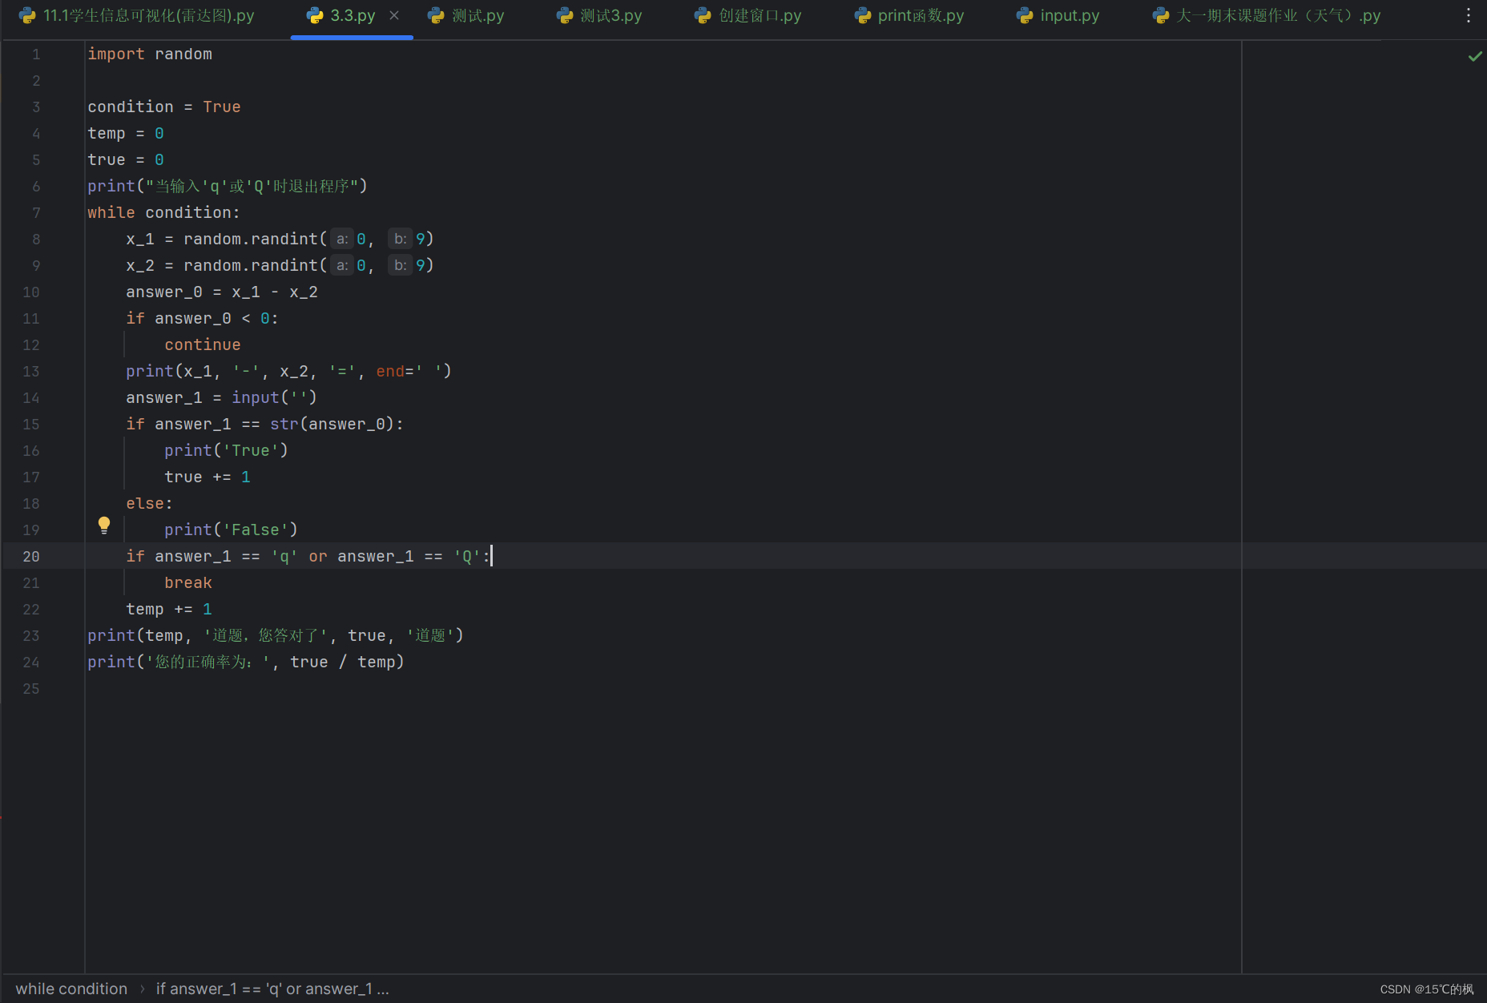The image size is (1487, 1003).
Task: Click 'if answer_0 < 0:' line
Action: 202,318
